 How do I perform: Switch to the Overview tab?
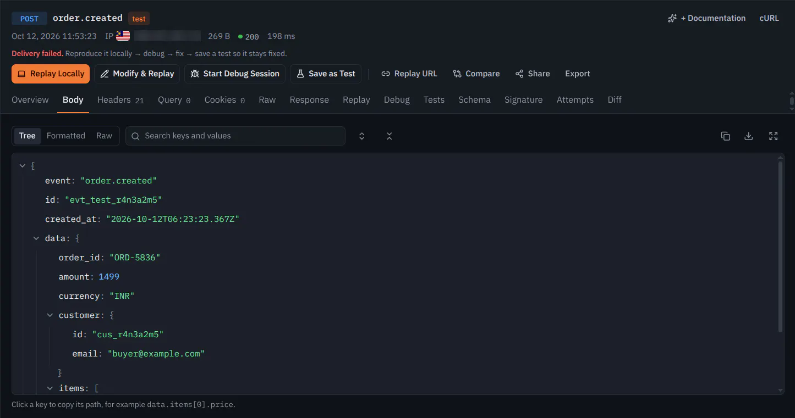coord(30,100)
